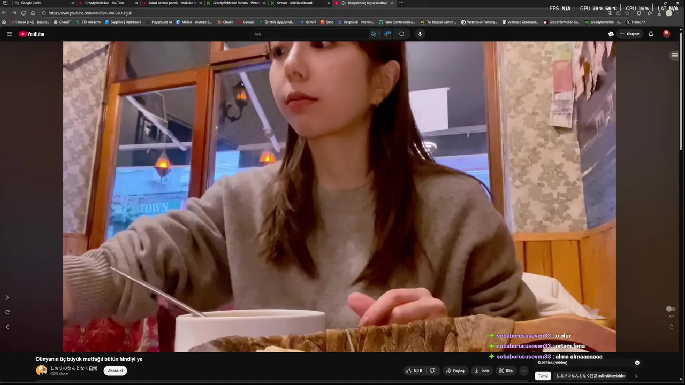
Task: Open the Home / X bookmark
Action: point(636,22)
